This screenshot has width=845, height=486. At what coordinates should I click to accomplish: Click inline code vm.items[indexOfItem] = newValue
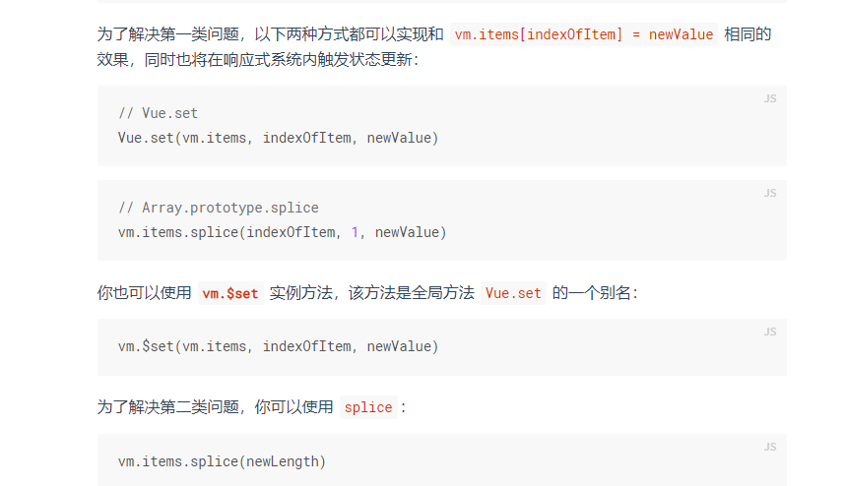pyautogui.click(x=584, y=34)
